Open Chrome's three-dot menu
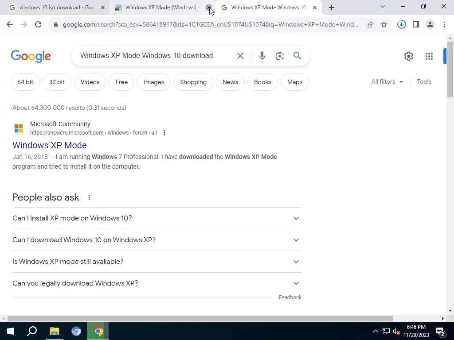This screenshot has width=454, height=340. [444, 25]
